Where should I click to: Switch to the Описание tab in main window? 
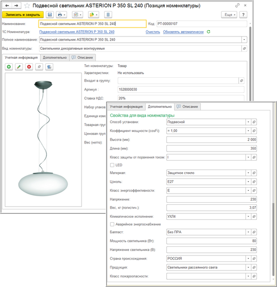pyautogui.click(x=83, y=58)
